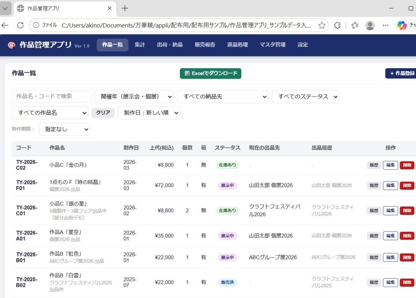Click the 販売済 badge for TY-2025-B02
Image resolution: width=416 pixels, height=298 pixels.
227,283
